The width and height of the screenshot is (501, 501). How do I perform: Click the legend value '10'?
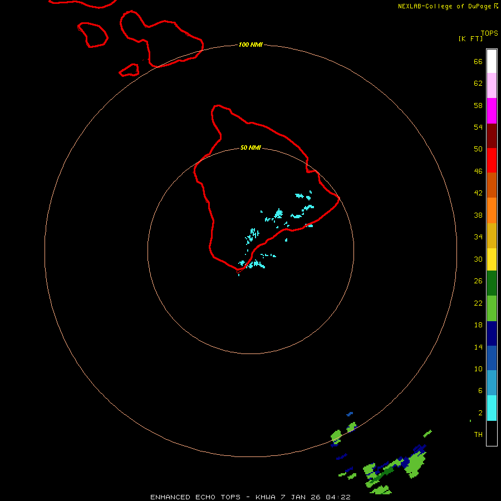click(x=478, y=369)
